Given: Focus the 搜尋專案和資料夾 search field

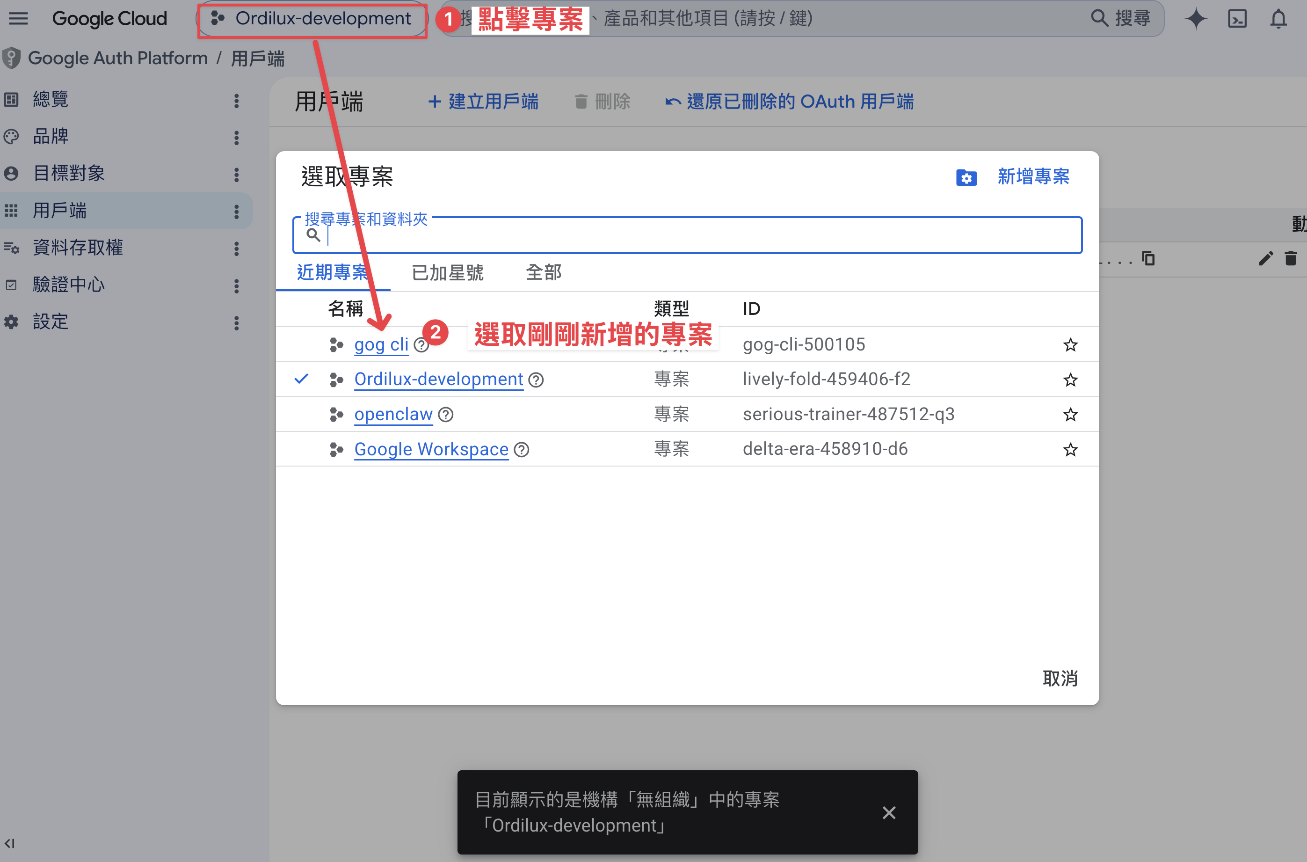Looking at the screenshot, I should coord(687,235).
